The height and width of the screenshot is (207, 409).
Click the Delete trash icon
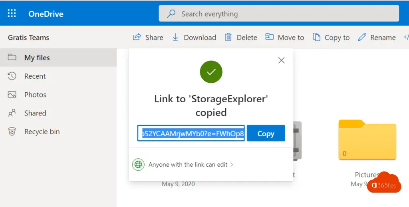(x=228, y=37)
